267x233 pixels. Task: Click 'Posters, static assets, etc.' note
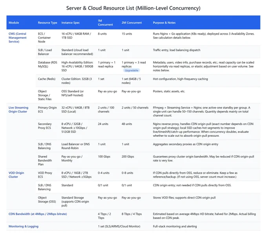tap(169, 92)
